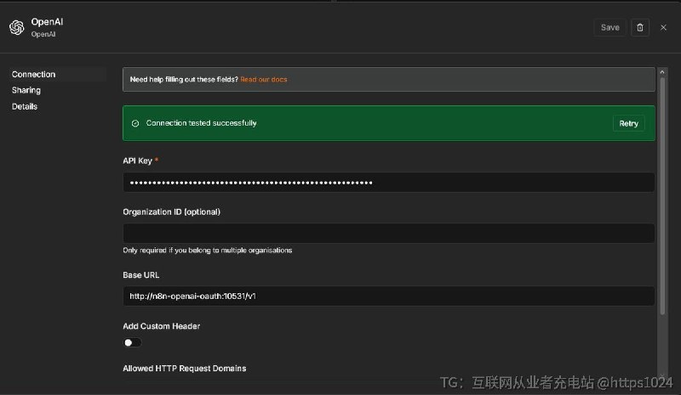
Task: Open the Read our docs link
Action: coord(264,79)
